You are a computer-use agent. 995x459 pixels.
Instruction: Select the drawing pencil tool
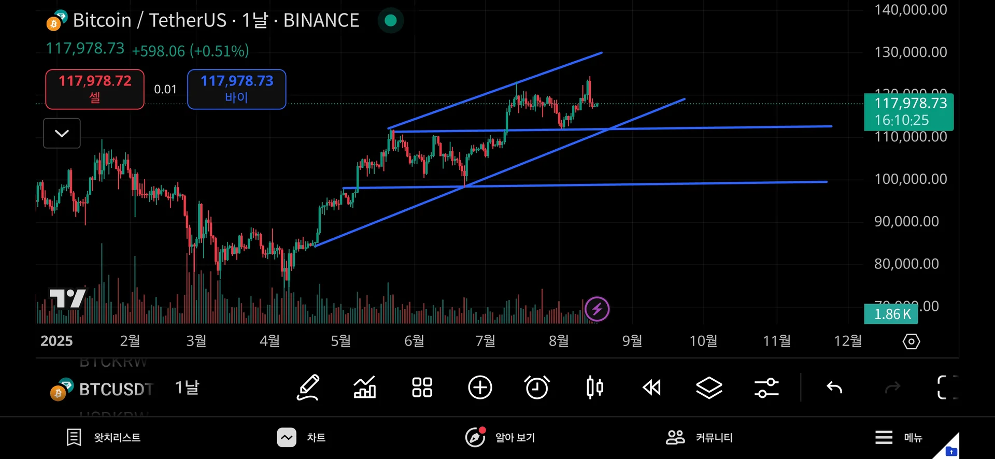point(308,388)
